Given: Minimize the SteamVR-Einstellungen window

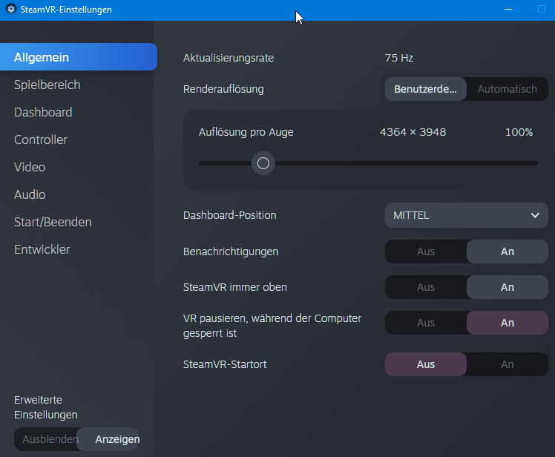Looking at the screenshot, I should (x=508, y=9).
